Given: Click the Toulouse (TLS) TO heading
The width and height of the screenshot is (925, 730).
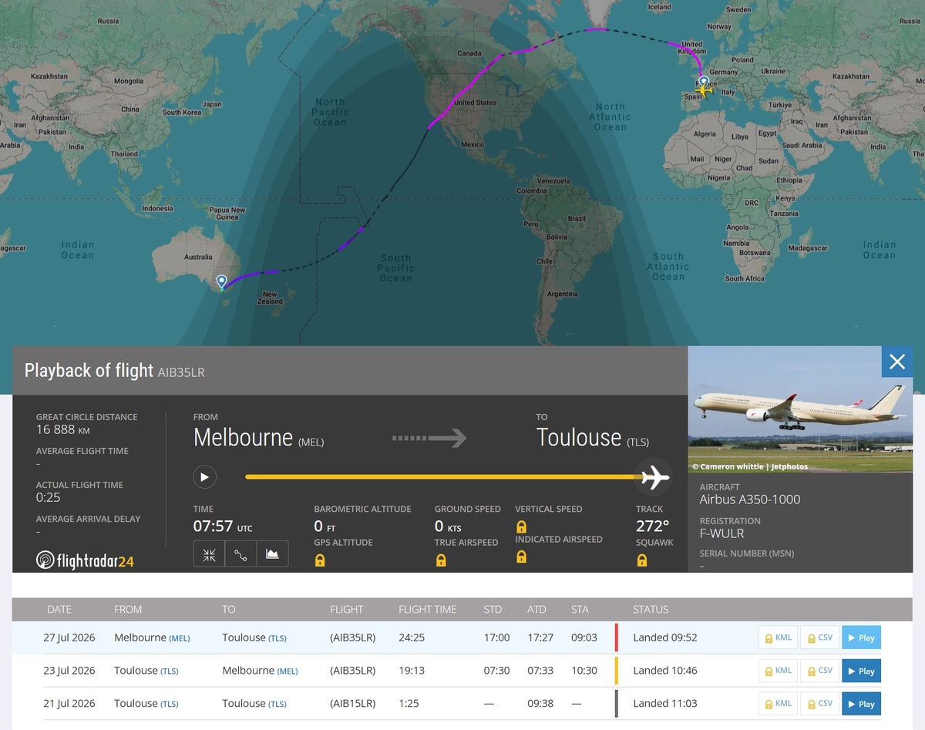Looking at the screenshot, I should (593, 437).
